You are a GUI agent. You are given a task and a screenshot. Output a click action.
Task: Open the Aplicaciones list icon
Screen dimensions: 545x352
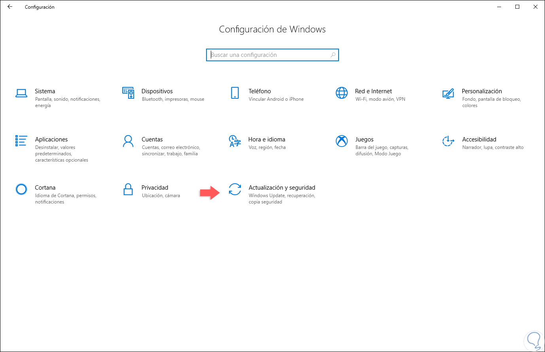pos(21,141)
